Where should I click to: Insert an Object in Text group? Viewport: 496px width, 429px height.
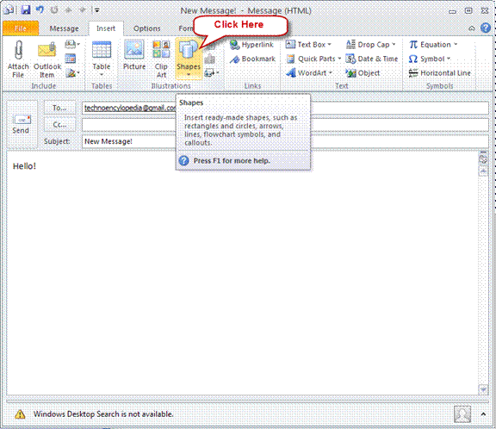[363, 73]
